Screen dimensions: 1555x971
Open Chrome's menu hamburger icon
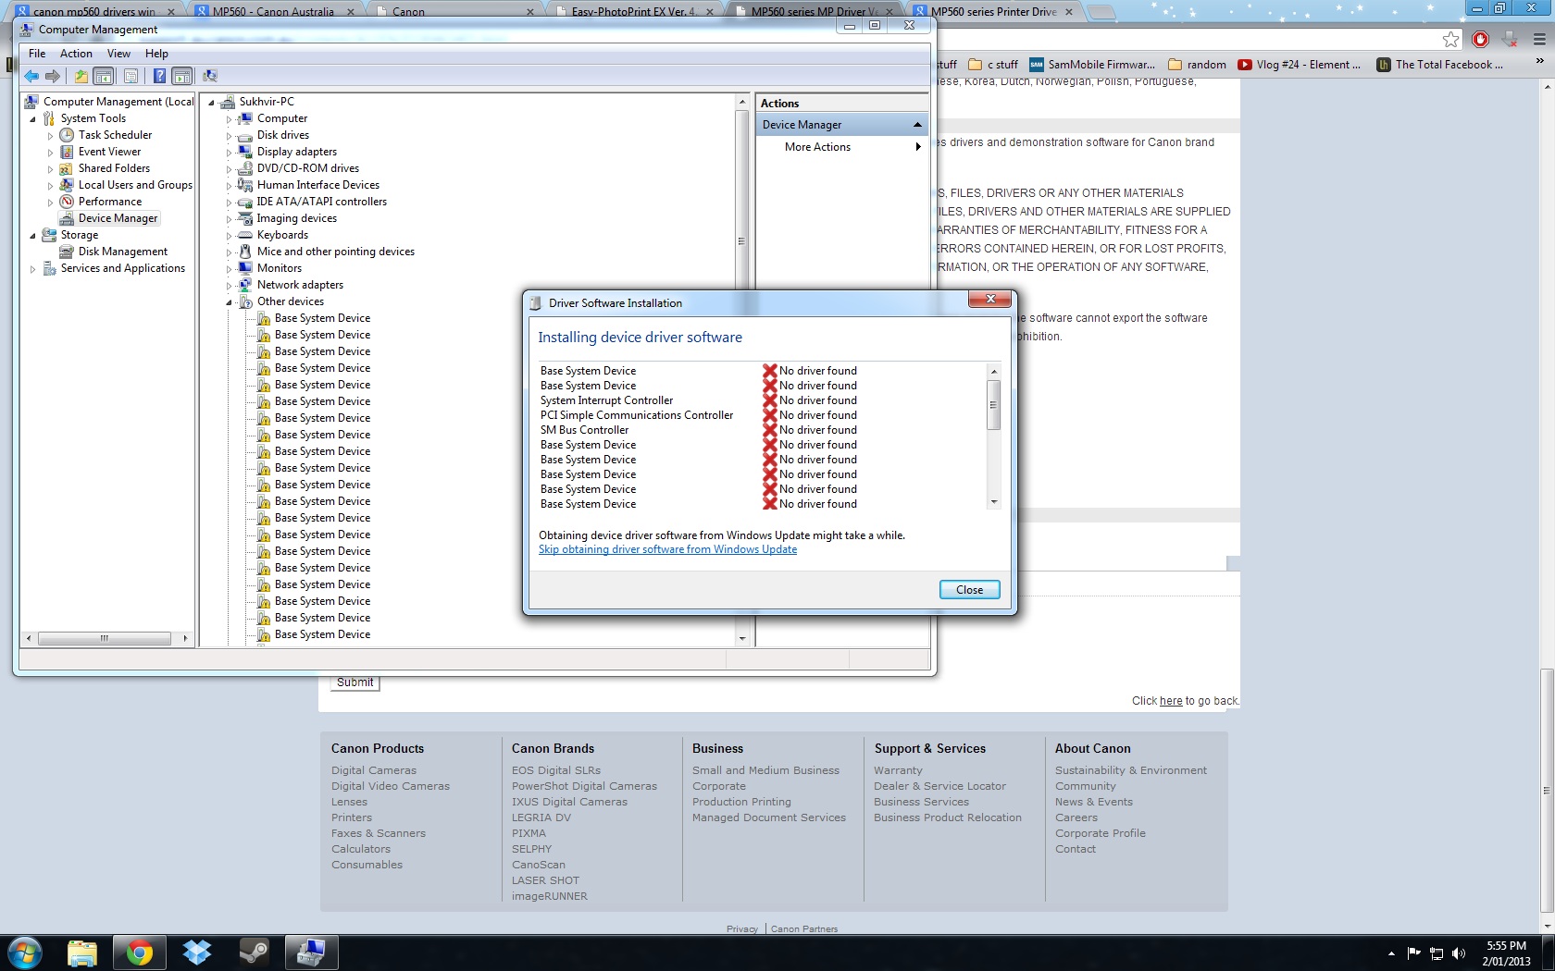click(x=1539, y=39)
